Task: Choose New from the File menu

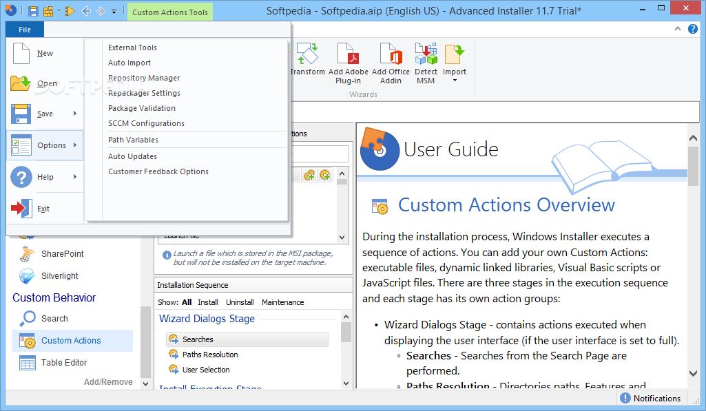Action: click(x=45, y=53)
